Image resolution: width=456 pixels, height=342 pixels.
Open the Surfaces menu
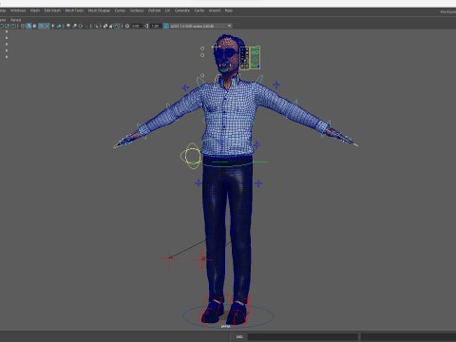pyautogui.click(x=137, y=10)
